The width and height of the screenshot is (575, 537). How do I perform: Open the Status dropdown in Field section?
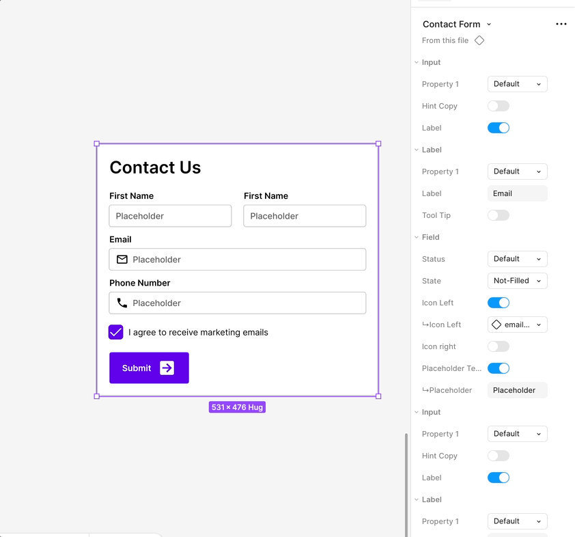point(517,259)
